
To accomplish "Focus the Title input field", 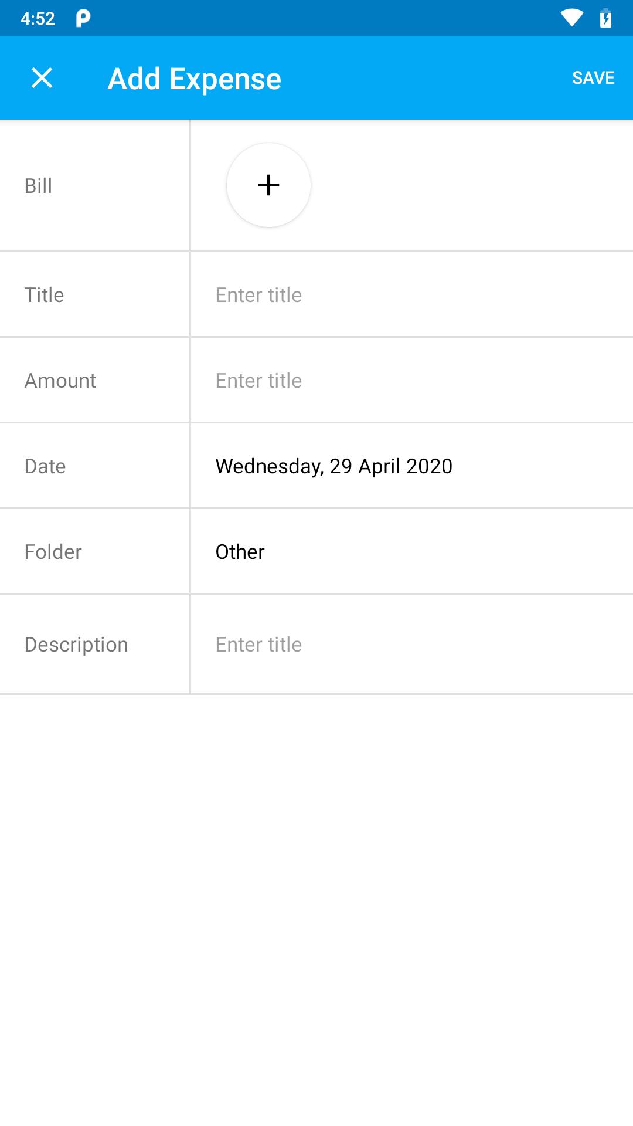I will pyautogui.click(x=410, y=295).
